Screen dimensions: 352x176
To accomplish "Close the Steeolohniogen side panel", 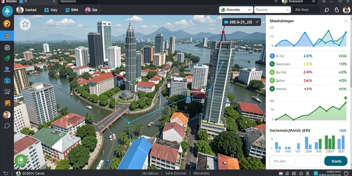I will tap(346, 21).
